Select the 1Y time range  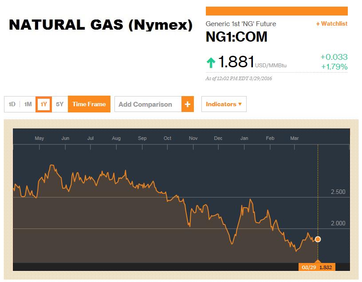tap(43, 104)
